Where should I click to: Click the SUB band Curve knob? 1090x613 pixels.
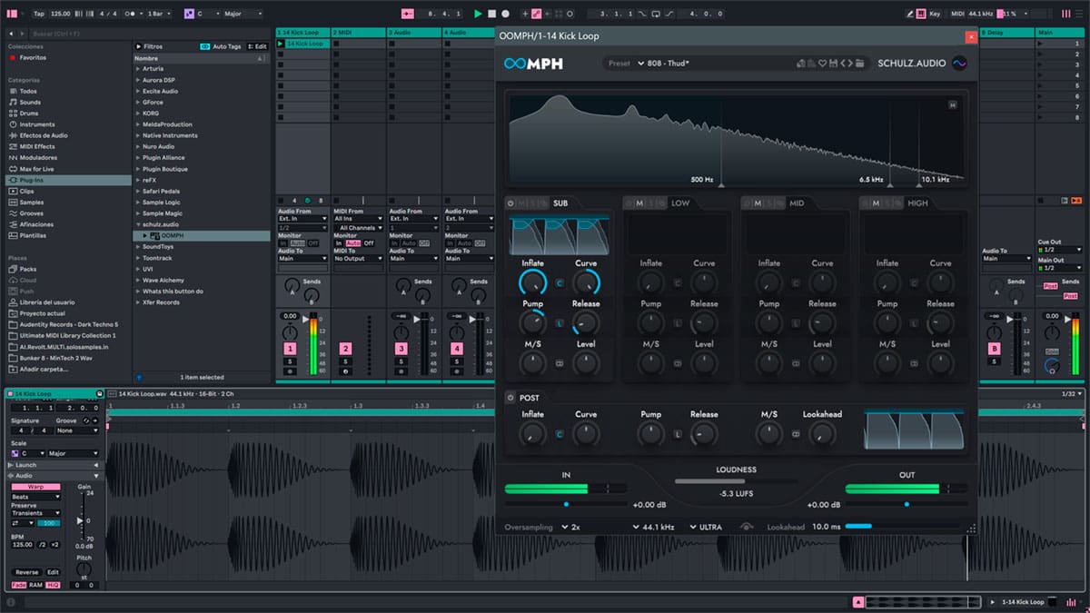586,283
